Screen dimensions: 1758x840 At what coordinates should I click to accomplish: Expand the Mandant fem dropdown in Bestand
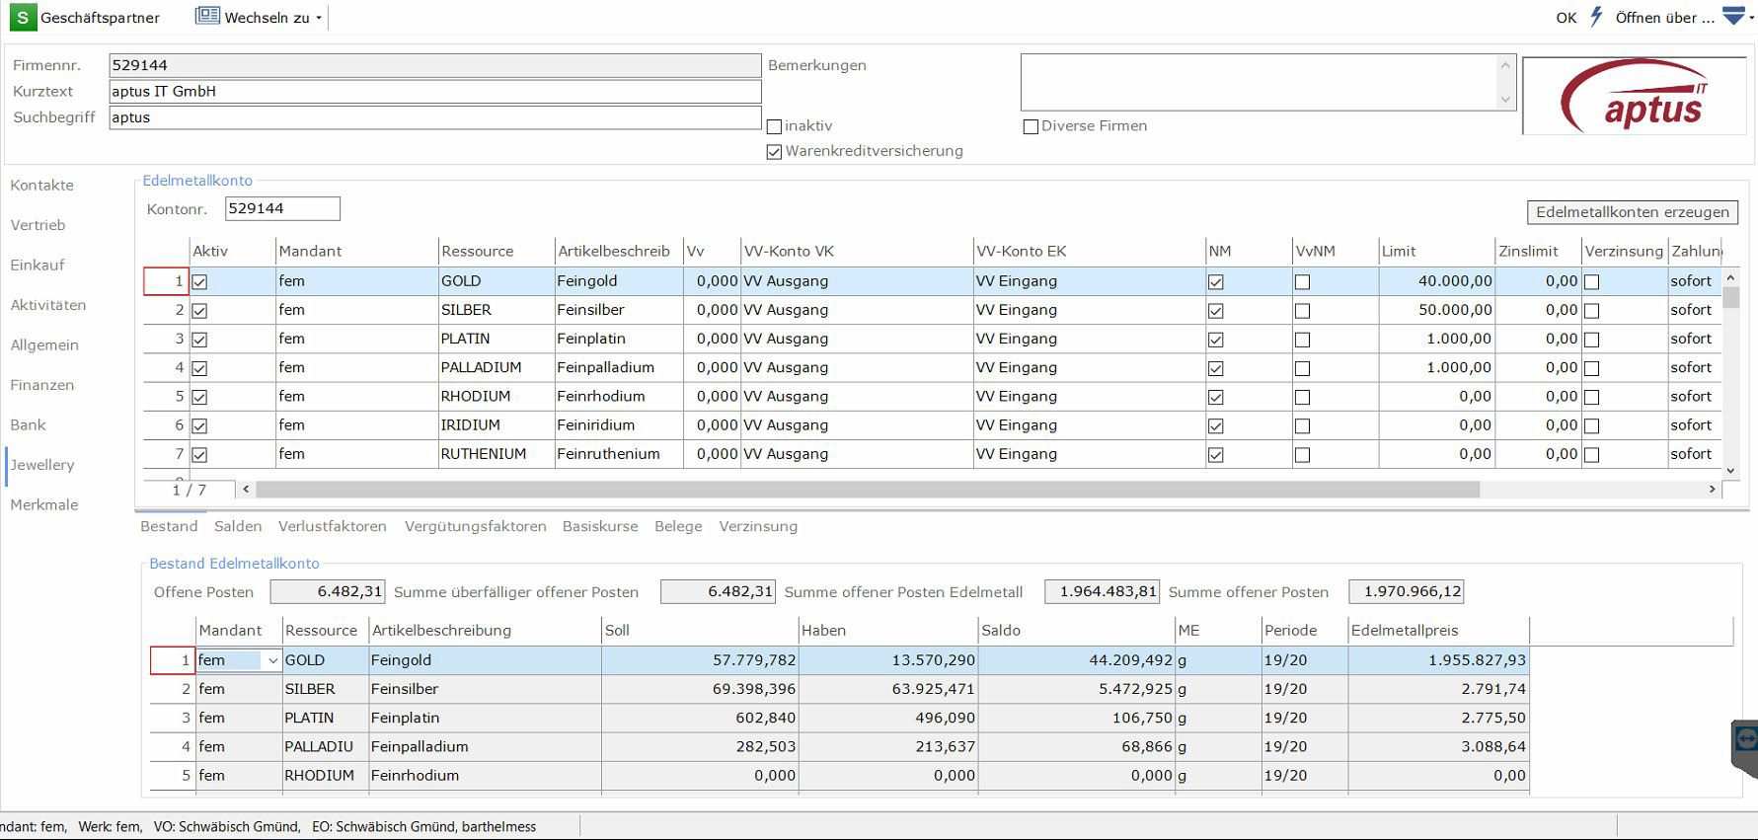pos(272,660)
